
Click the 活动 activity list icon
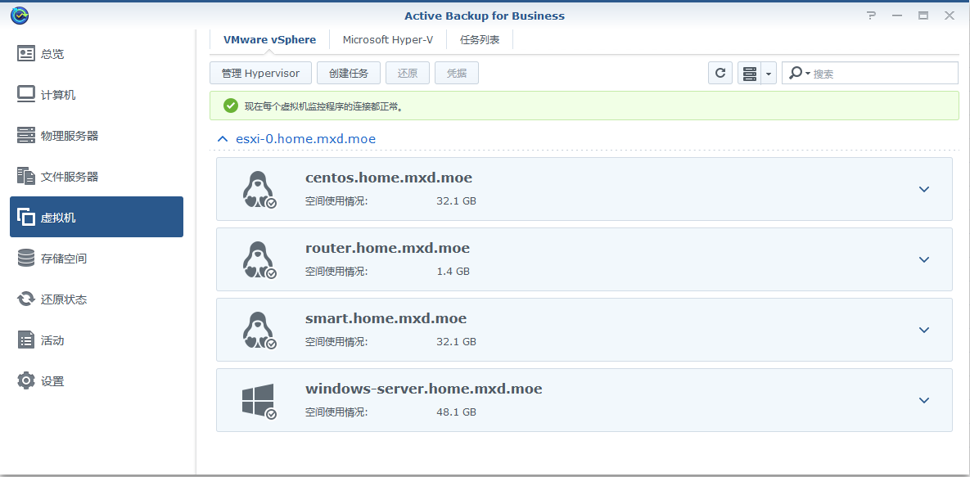(x=25, y=340)
